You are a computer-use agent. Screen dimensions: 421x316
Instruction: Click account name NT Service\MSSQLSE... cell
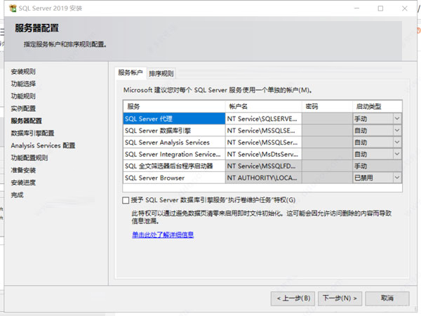point(263,131)
